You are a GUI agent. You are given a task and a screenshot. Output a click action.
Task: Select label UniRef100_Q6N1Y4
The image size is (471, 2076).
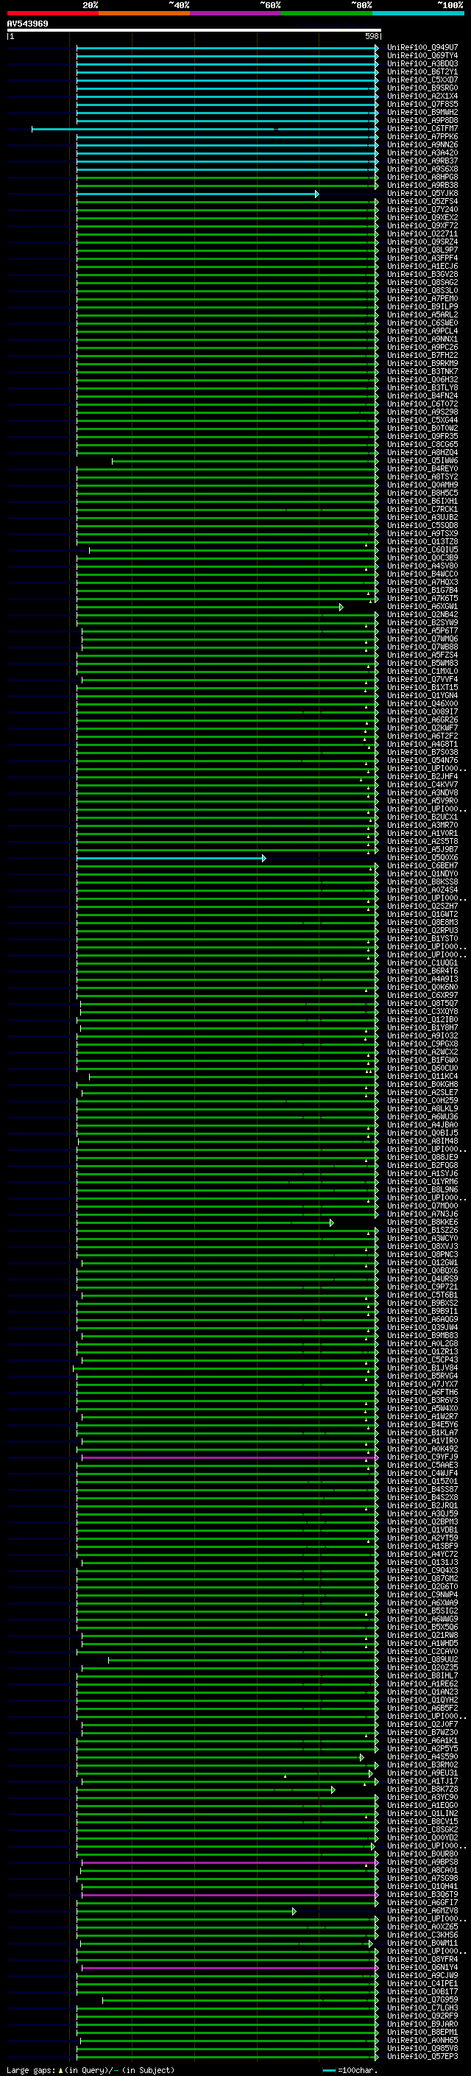pos(422,1967)
